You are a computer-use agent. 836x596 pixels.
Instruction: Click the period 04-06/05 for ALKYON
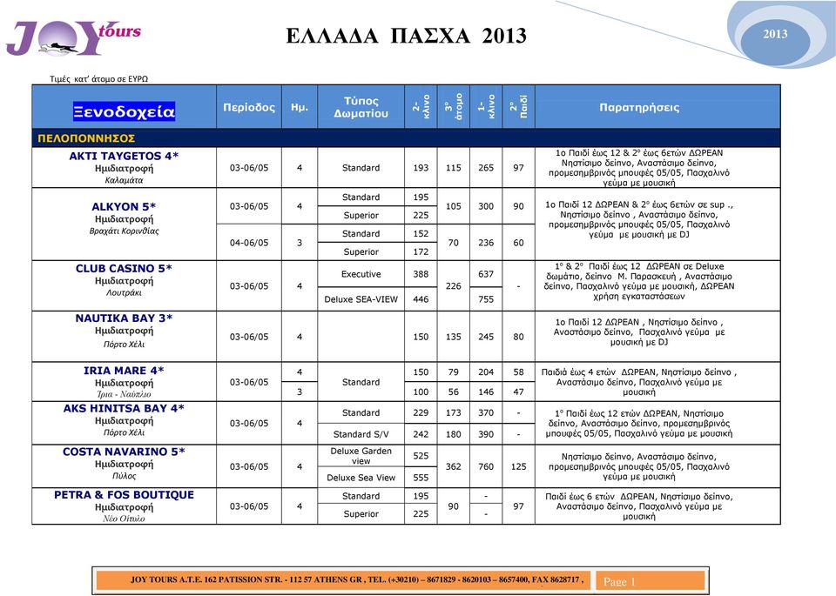pyautogui.click(x=249, y=243)
